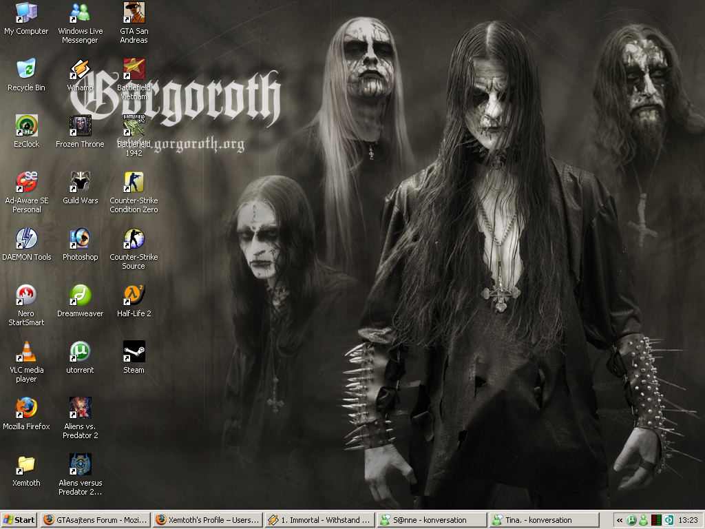
Task: Switch to Xemtoth's Profile taskbar window
Action: point(207,520)
